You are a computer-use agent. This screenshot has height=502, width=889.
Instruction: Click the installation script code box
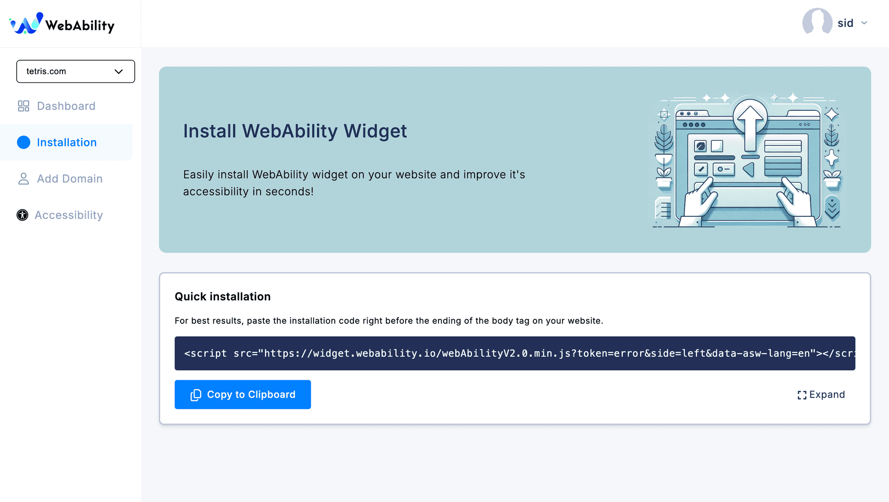pyautogui.click(x=515, y=353)
